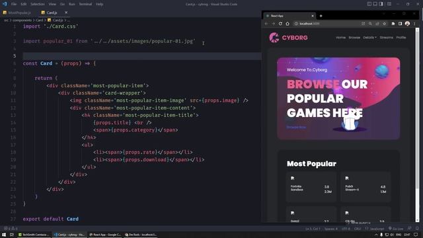Image resolution: width=423 pixels, height=238 pixels.
Task: Open Fortnite Sandbox card
Action: tap(311, 186)
